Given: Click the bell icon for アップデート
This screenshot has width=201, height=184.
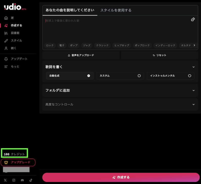Looking at the screenshot, I should pos(6,59).
